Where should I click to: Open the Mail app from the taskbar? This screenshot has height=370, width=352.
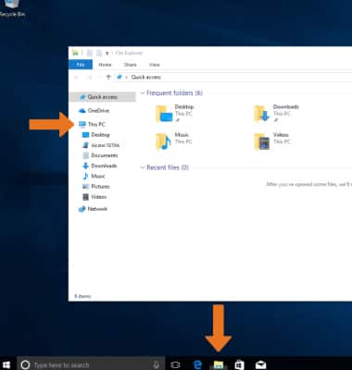[261, 364]
